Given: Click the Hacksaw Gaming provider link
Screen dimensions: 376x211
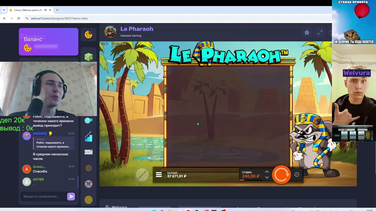Looking at the screenshot, I should [x=131, y=36].
